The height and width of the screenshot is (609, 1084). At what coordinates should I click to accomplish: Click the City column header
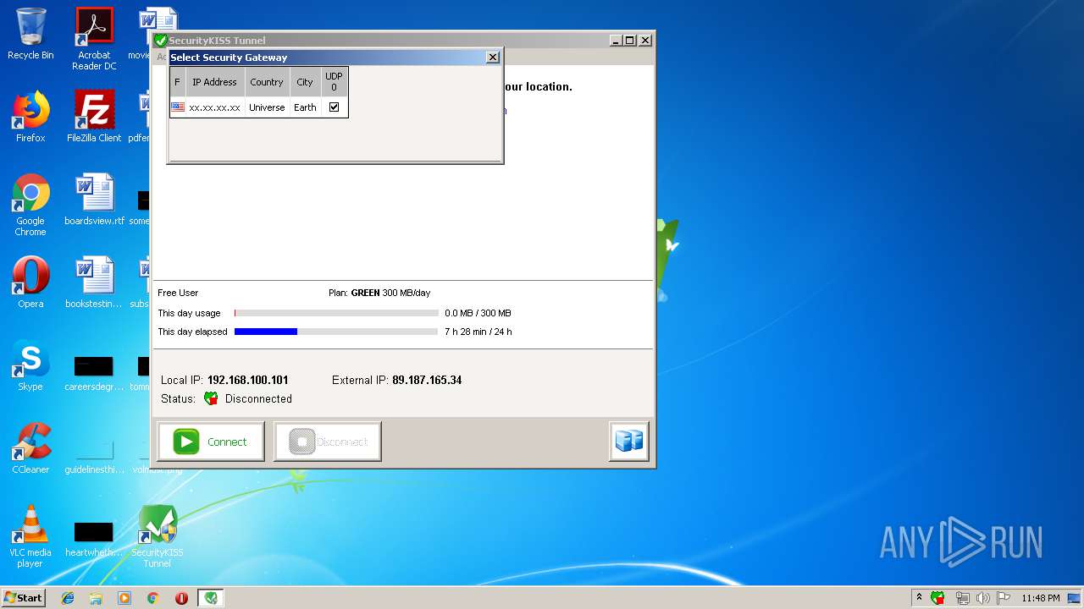pos(305,82)
